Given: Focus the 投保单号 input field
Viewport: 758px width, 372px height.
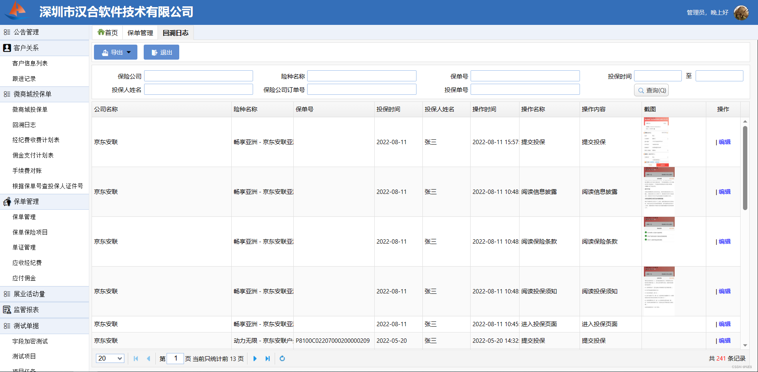Looking at the screenshot, I should click(x=525, y=89).
